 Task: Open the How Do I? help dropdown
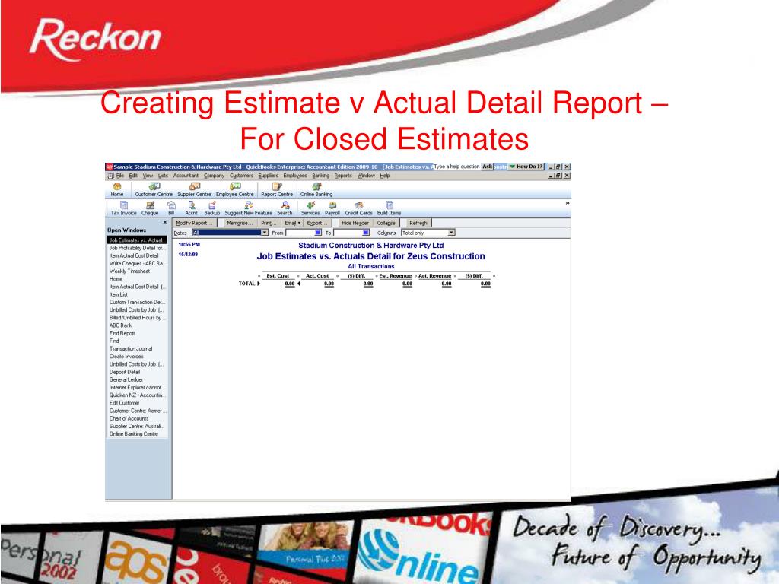click(526, 167)
